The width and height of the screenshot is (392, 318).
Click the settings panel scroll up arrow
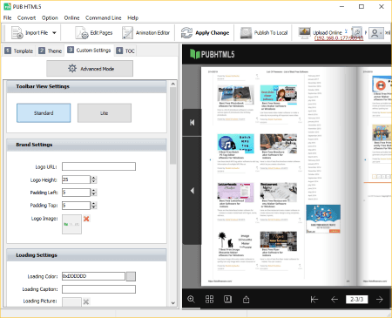173,84
